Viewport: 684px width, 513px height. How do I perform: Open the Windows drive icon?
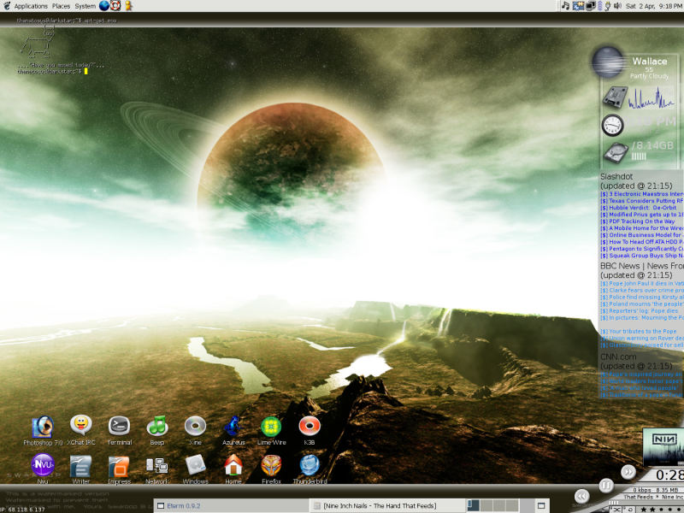pos(195,465)
